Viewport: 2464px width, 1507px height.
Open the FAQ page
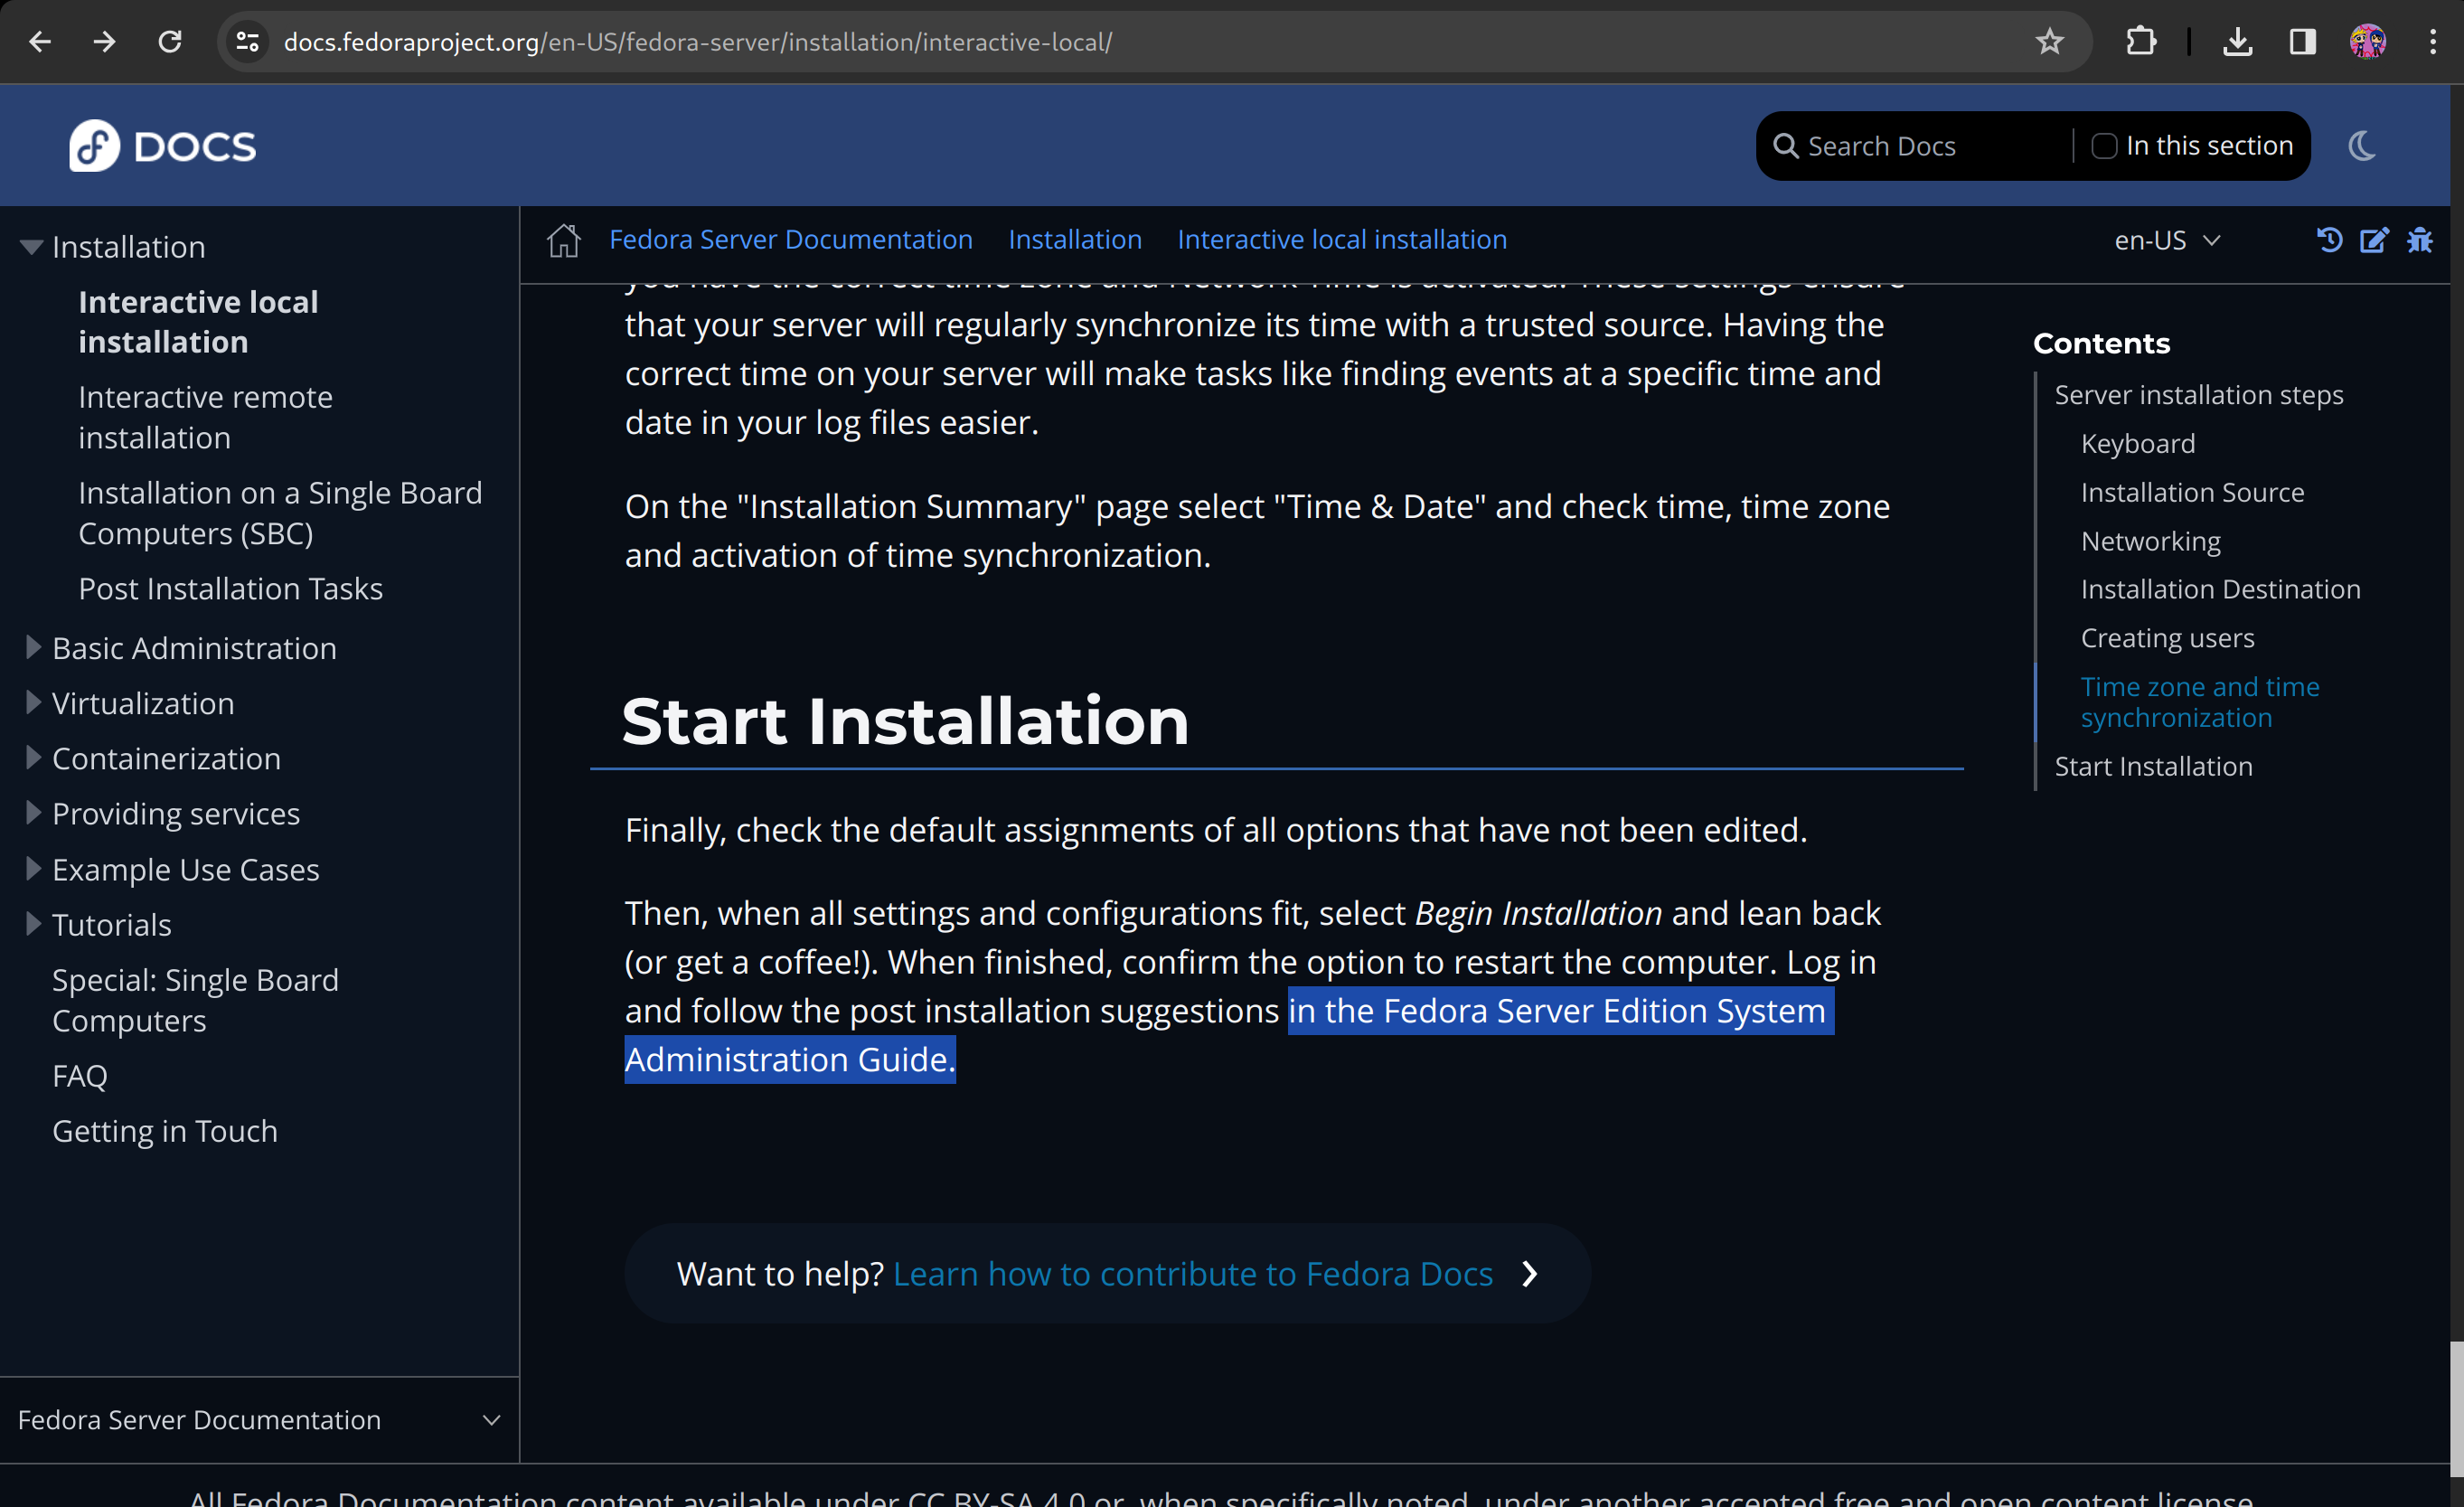click(x=79, y=1076)
